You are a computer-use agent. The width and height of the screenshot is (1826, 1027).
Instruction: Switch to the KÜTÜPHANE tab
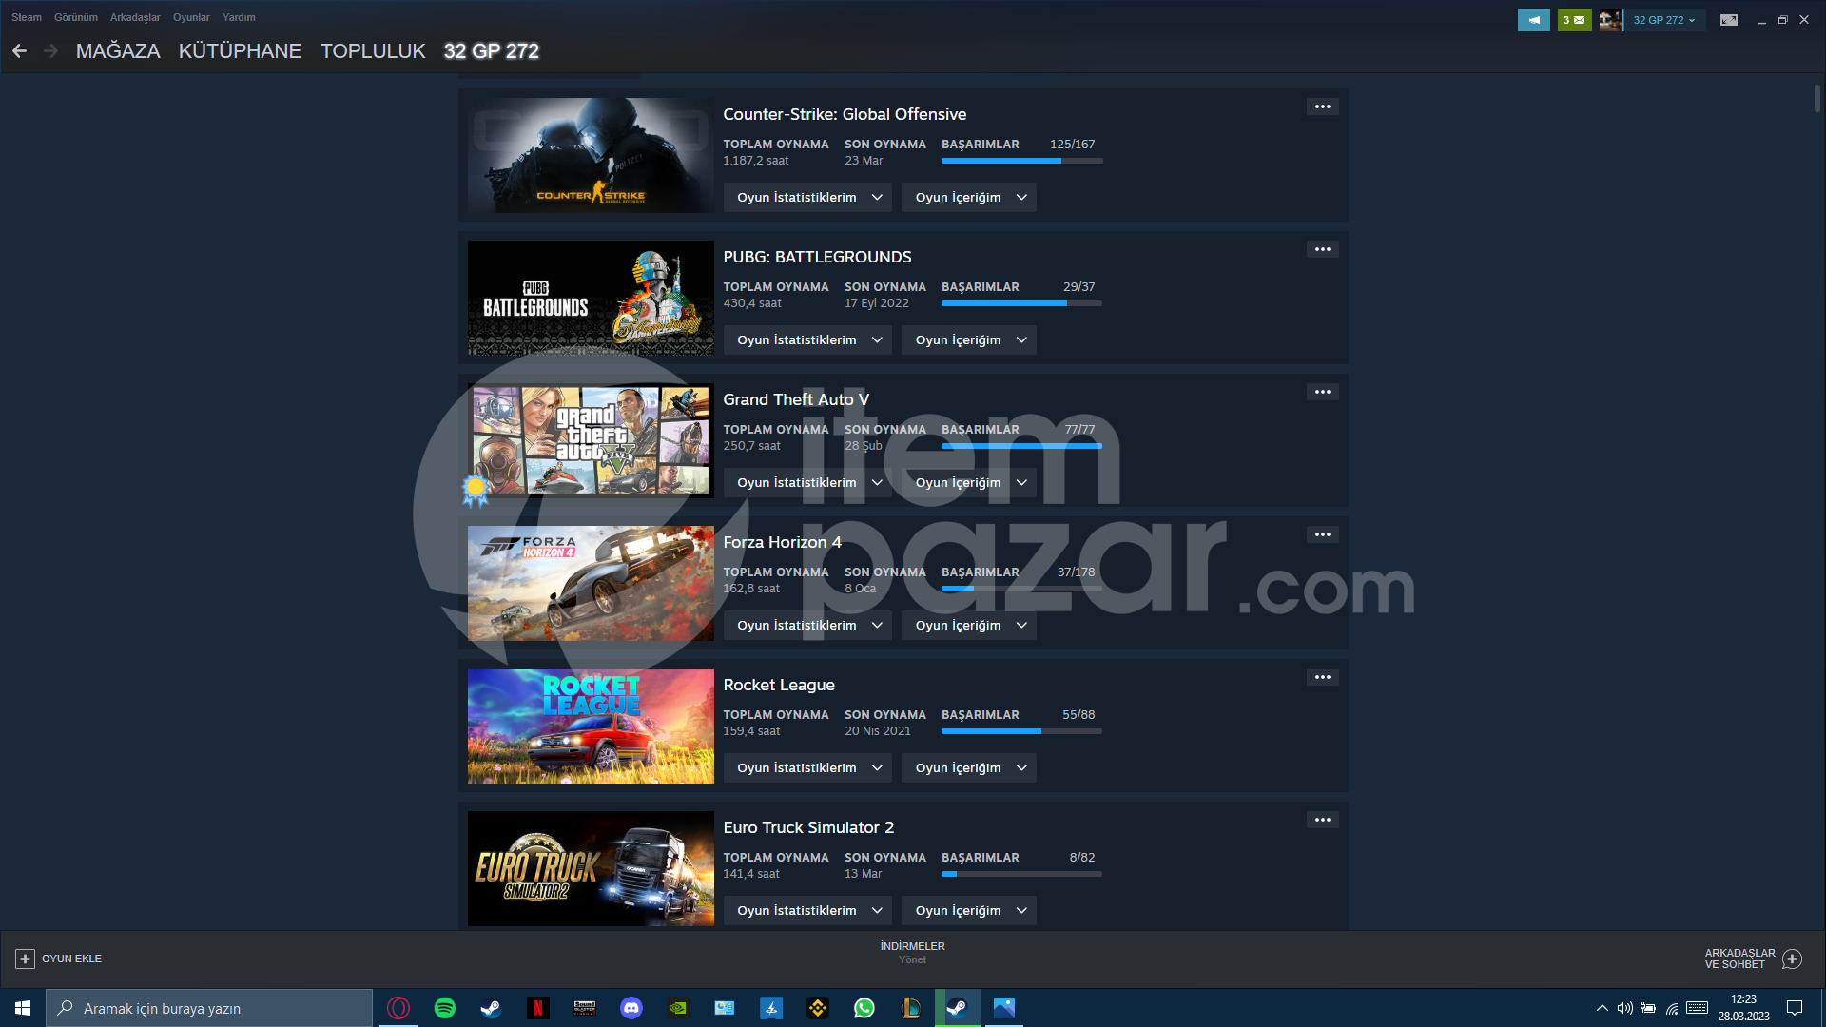(240, 51)
